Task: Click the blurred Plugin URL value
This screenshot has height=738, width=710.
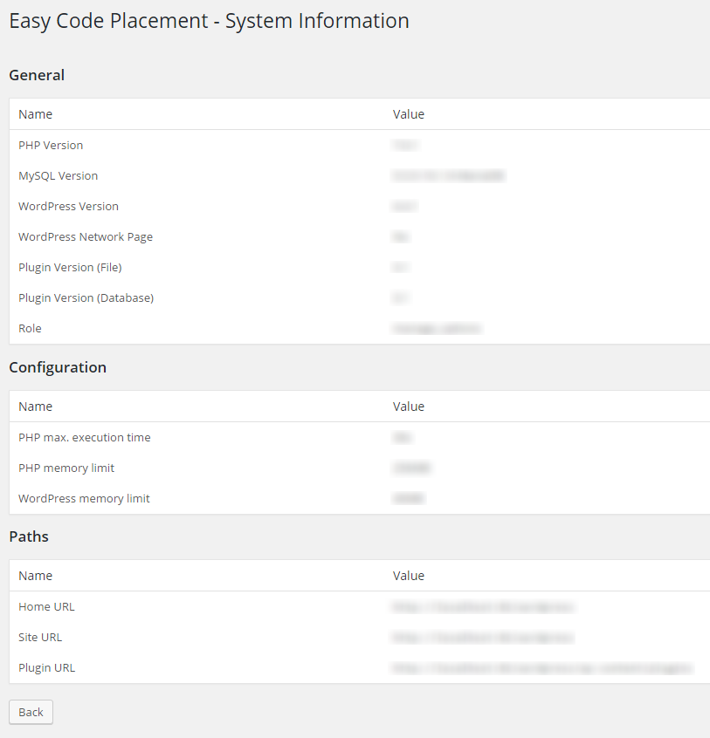Action: 541,668
